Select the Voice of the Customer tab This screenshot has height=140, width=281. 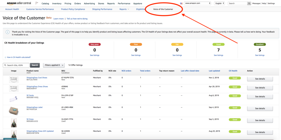click(x=163, y=9)
